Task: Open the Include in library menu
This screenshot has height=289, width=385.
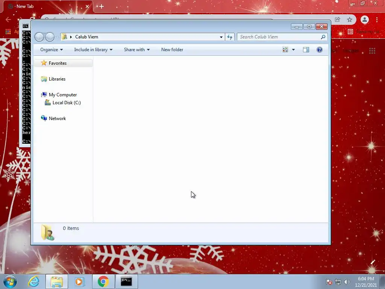Action: pos(93,50)
